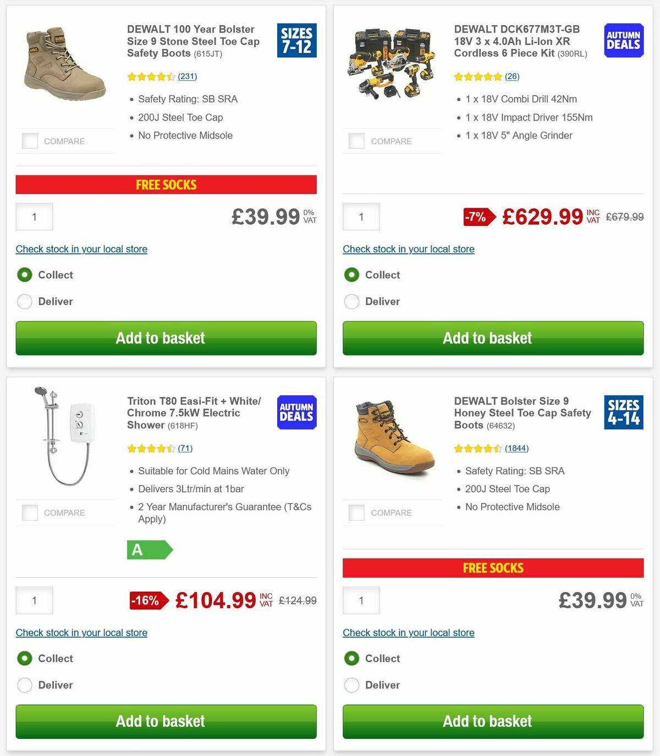The height and width of the screenshot is (756, 660).
Task: Open Check stock link for honey boots
Action: 408,633
